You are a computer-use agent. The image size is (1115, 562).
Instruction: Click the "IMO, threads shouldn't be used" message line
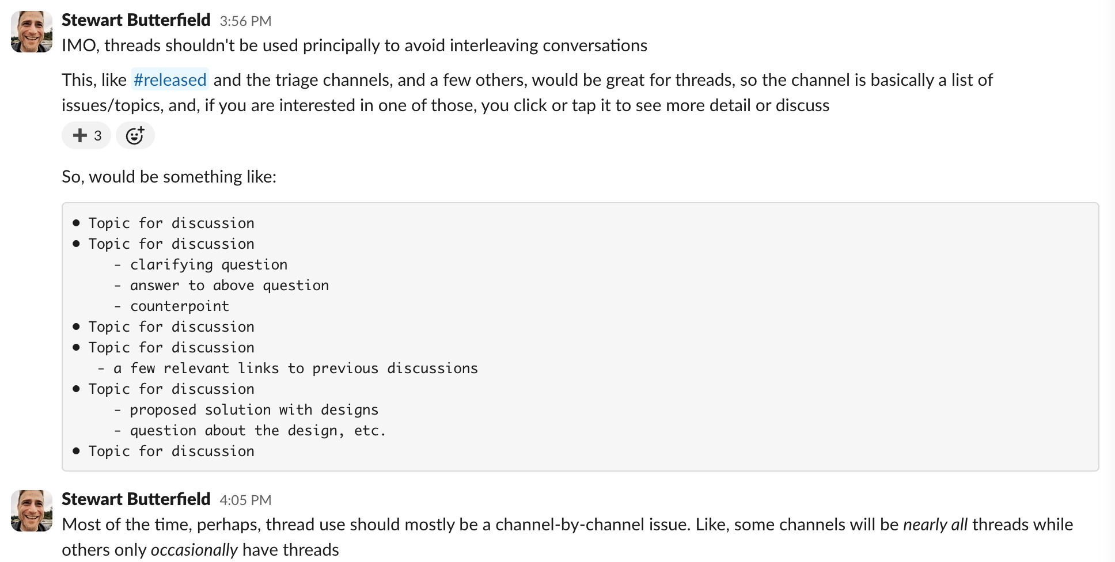[354, 45]
